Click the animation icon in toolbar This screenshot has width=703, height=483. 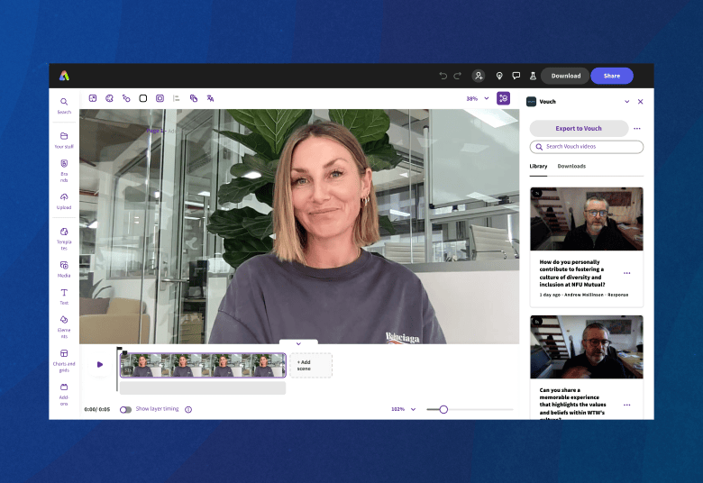(x=126, y=98)
